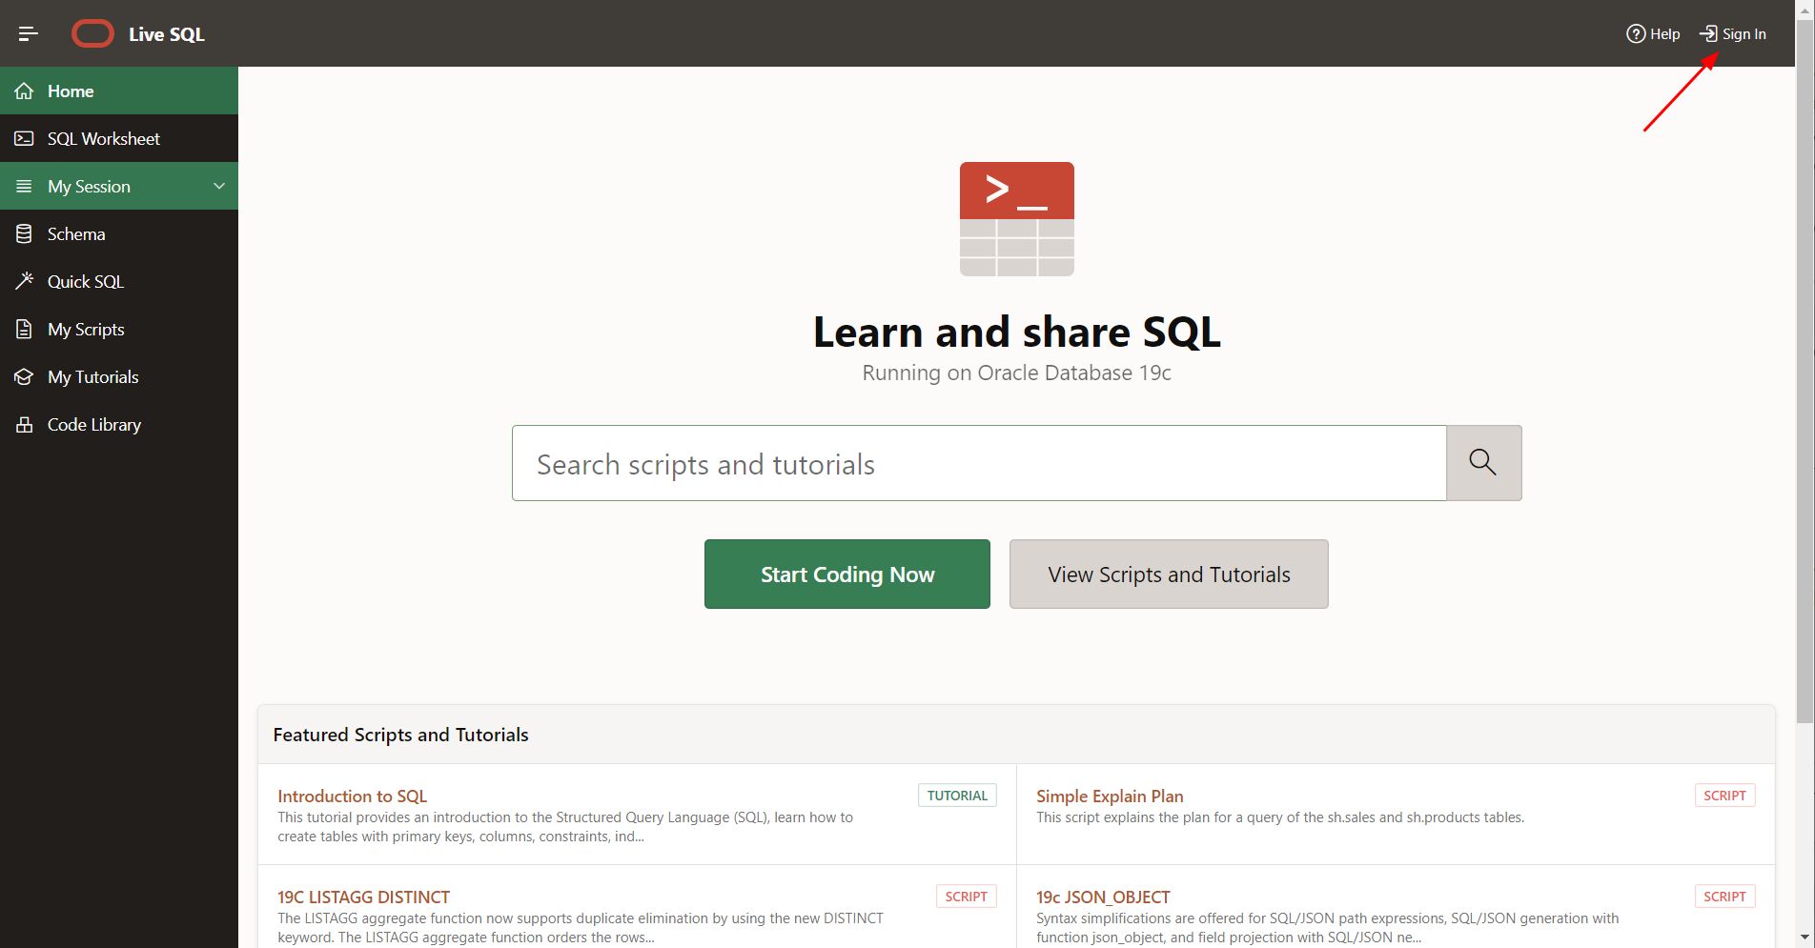The width and height of the screenshot is (1815, 948).
Task: Click the JSON_OBJECT syntax simplifications description
Action: tap(1327, 928)
